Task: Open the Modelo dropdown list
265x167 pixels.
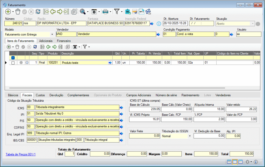Action: click(52, 34)
